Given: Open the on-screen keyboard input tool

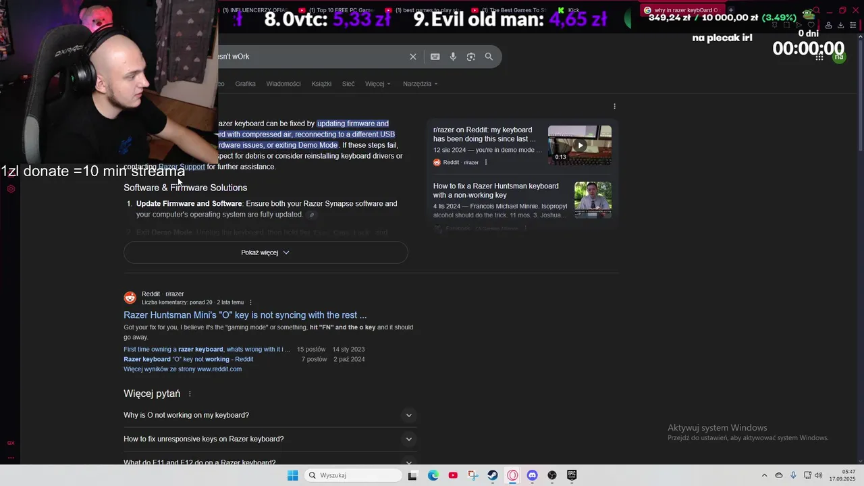Looking at the screenshot, I should tap(435, 57).
